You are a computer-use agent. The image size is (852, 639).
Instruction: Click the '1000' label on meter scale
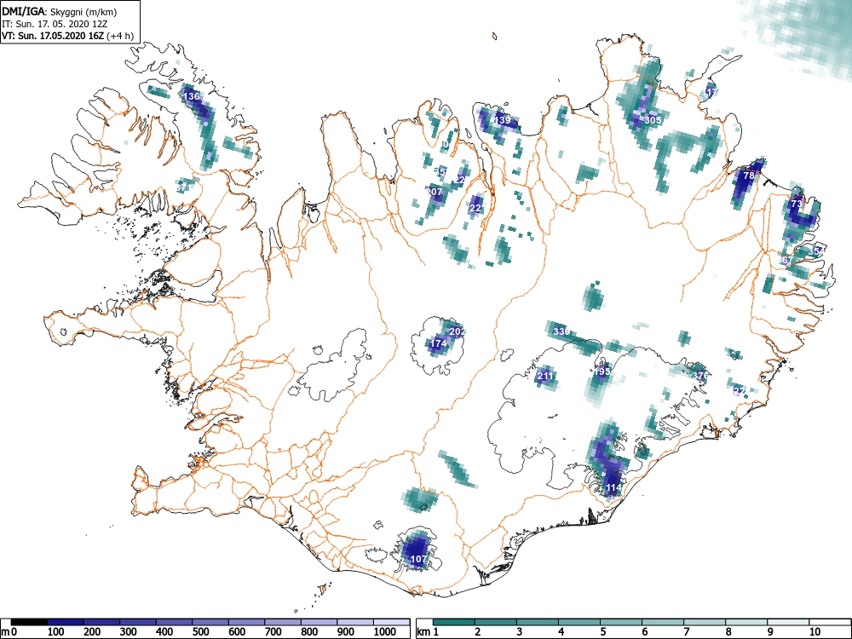pos(385,632)
